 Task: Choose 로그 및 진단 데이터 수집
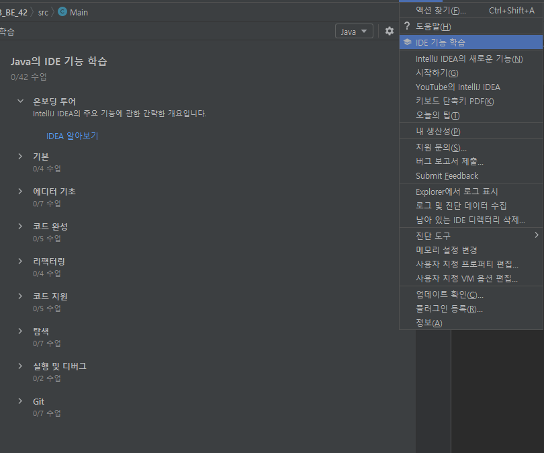[x=471, y=206]
